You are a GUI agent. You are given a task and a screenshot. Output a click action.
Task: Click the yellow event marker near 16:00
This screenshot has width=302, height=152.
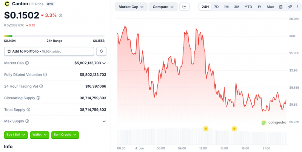click(234, 129)
